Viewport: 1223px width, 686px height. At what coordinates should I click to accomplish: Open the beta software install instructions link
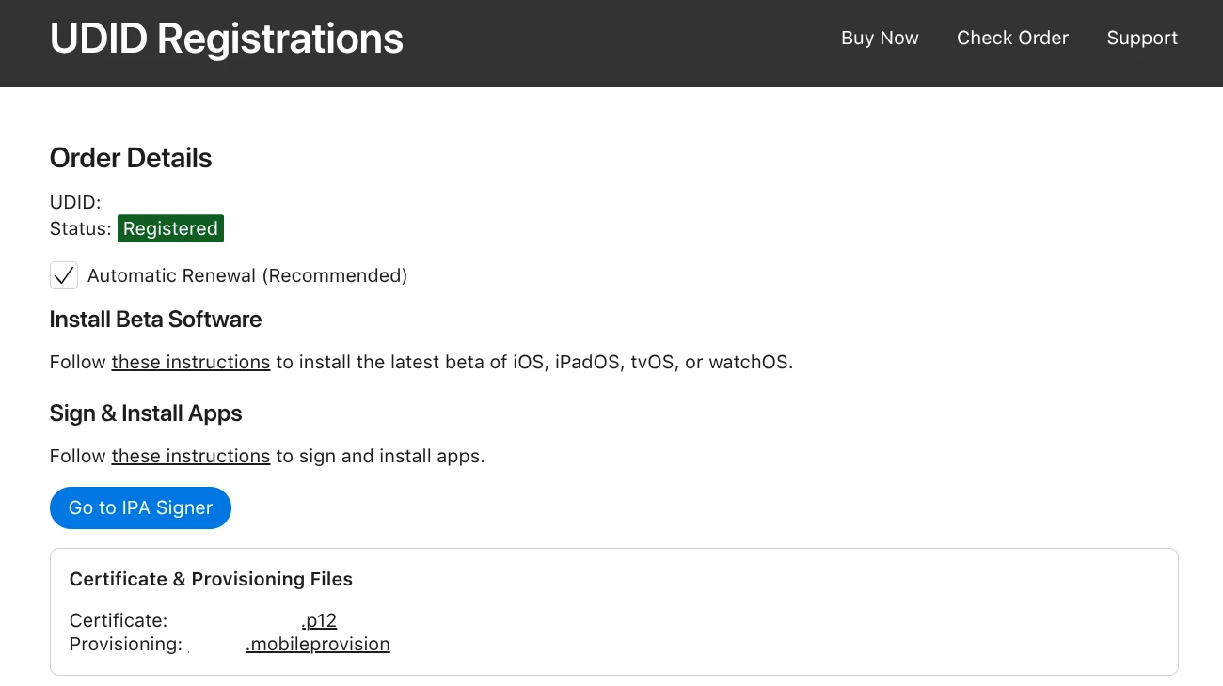[x=191, y=362]
